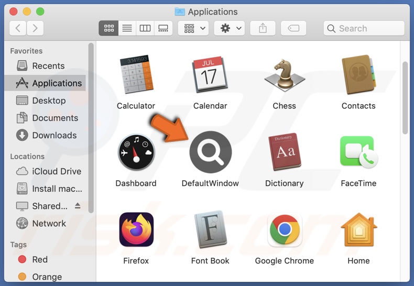Open the Install mac… volume in sidebar
Image resolution: width=414 pixels, height=286 pixels.
45,189
